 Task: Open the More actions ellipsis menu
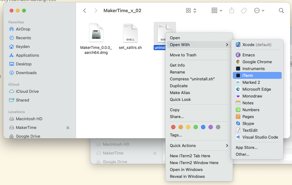tap(257, 11)
